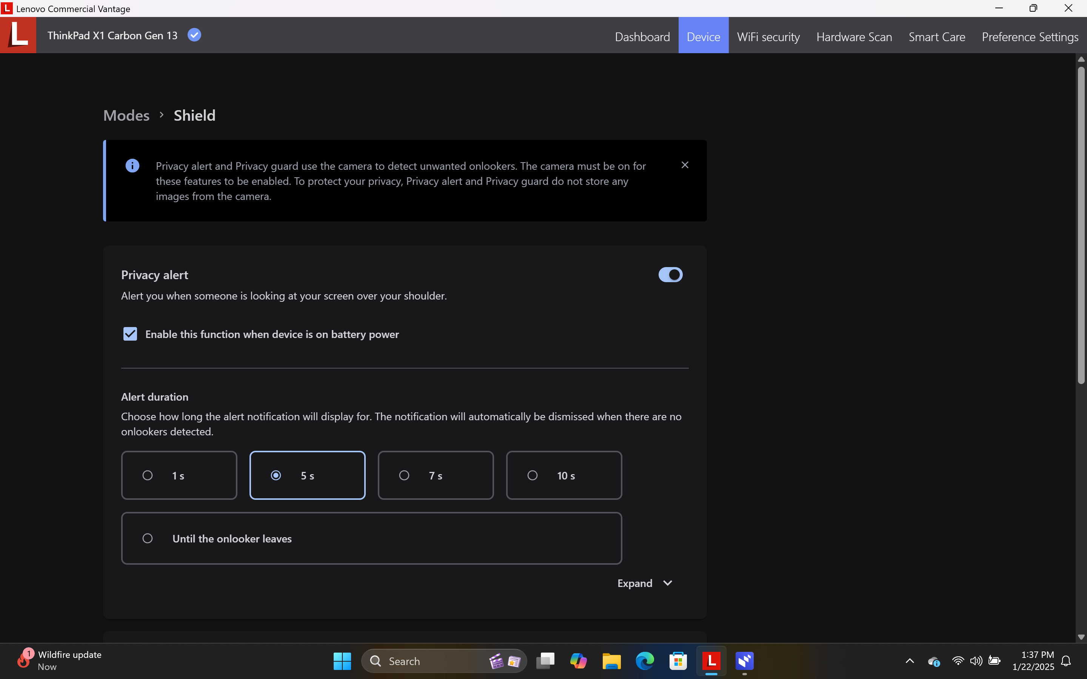Show hidden system tray icons
Image resolution: width=1087 pixels, height=679 pixels.
tap(910, 661)
